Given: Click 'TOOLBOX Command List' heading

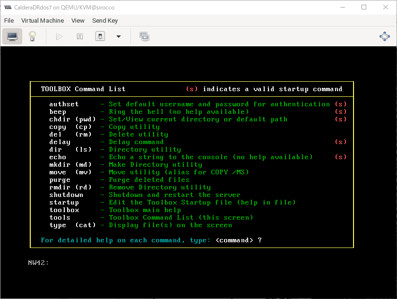Looking at the screenshot, I should click(x=83, y=89).
